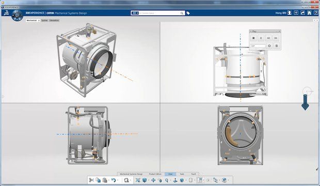Click the tree display icon in toolbar
The height and width of the screenshot is (186, 320).
[215, 180]
